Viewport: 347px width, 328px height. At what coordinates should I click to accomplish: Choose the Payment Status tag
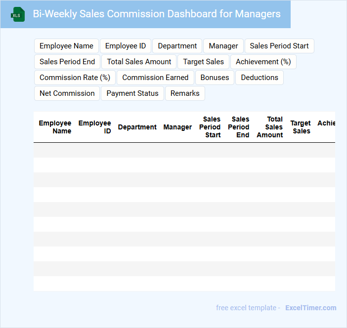pos(132,93)
